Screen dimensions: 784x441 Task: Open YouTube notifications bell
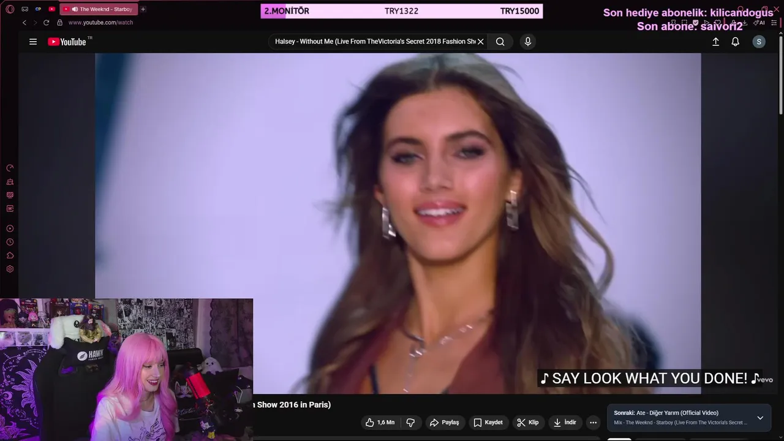(735, 42)
